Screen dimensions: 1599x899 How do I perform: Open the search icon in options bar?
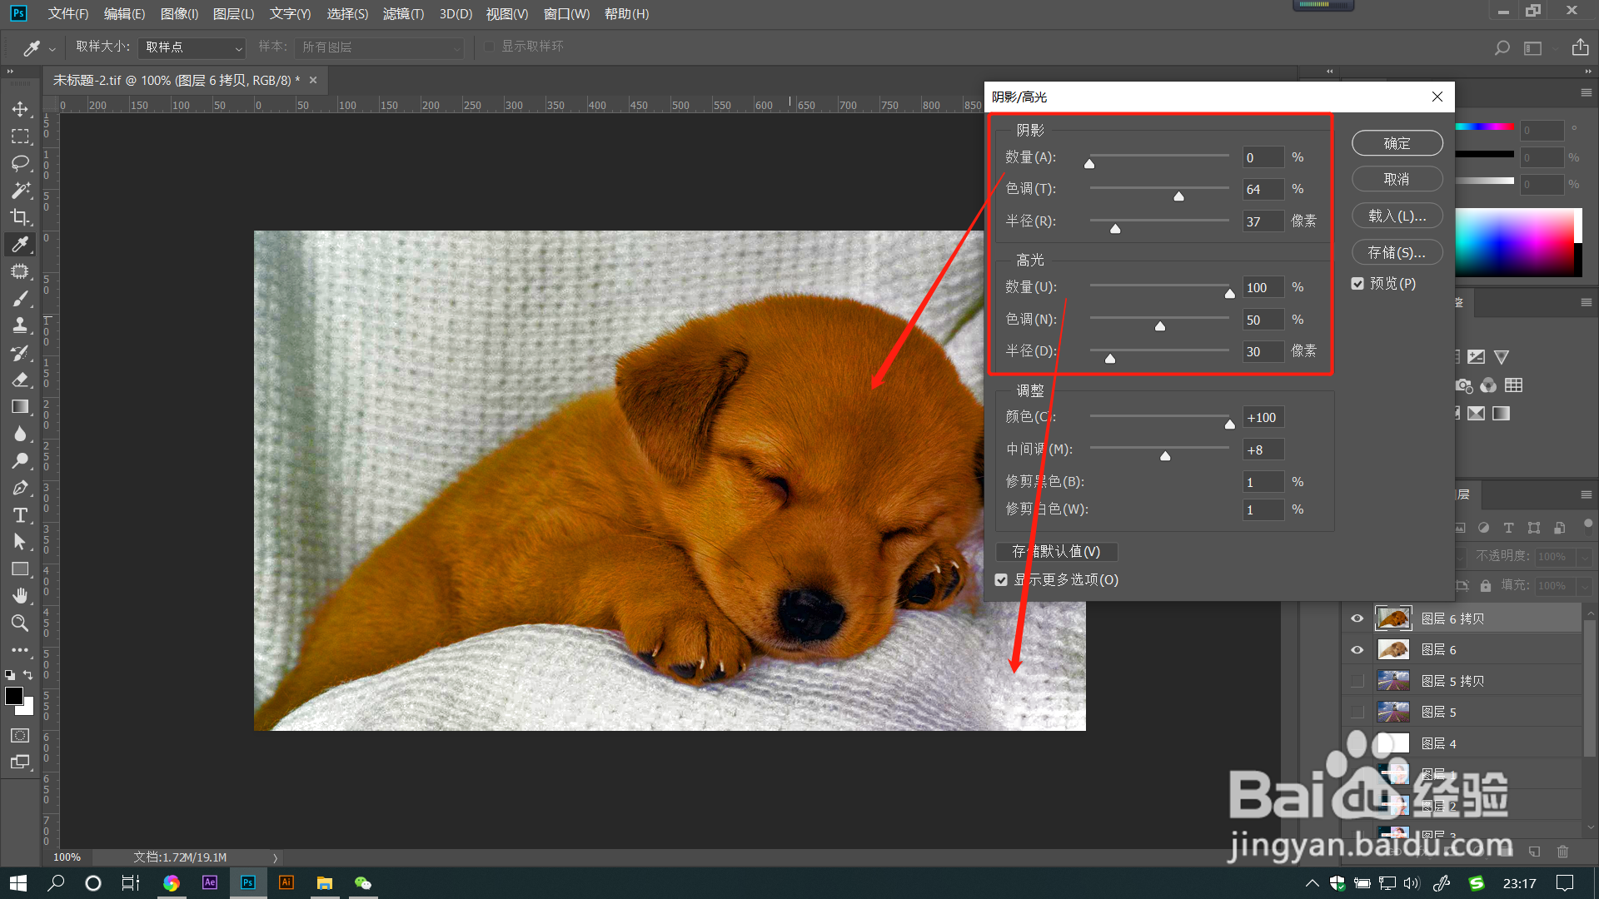tap(1502, 48)
